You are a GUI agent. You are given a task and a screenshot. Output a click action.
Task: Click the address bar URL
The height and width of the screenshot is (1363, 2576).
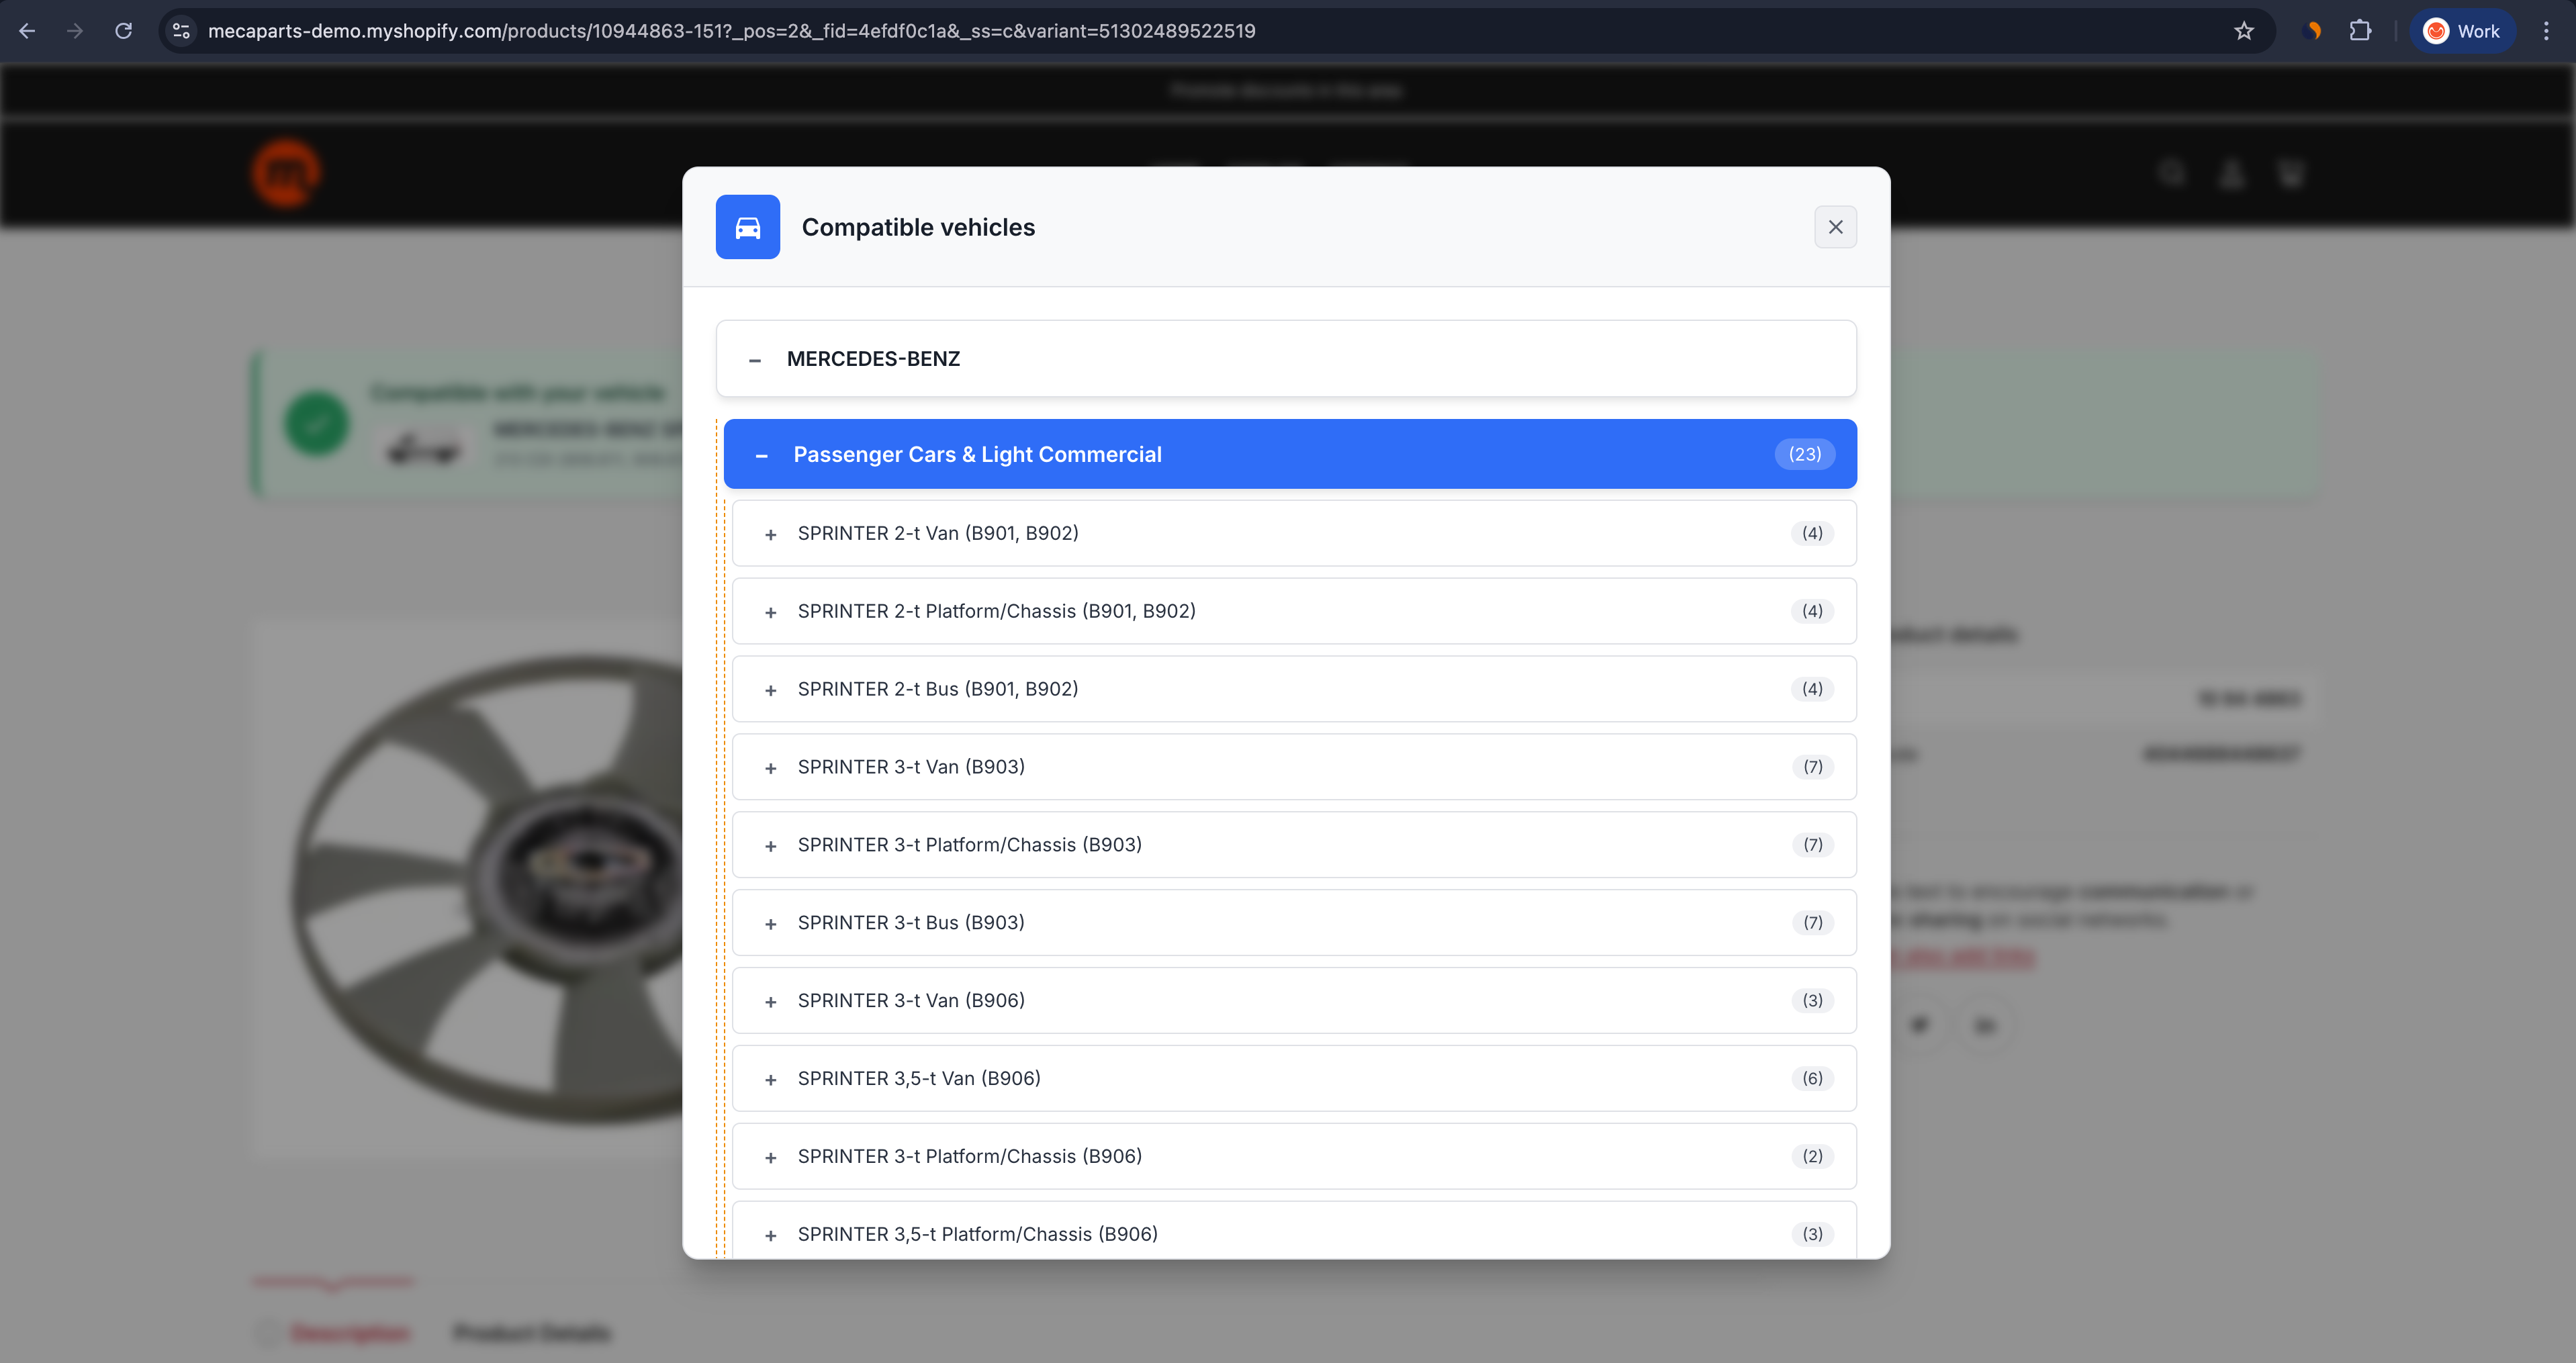[x=730, y=31]
